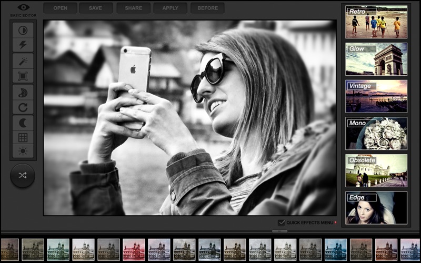Screen dimensions: 421x263
Task: Uncheck the Quick Effects Menu checkbox
Action: pyautogui.click(x=281, y=222)
